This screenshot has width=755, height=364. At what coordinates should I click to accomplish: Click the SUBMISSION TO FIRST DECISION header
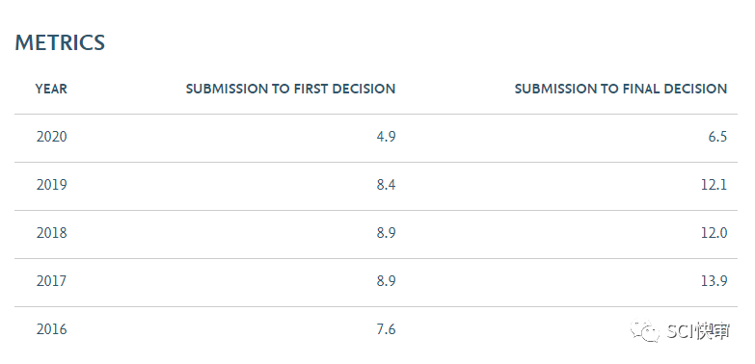click(x=290, y=89)
